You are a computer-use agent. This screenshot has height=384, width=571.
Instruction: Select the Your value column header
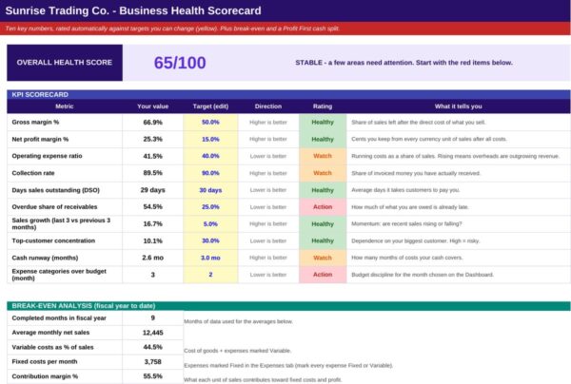tap(153, 106)
